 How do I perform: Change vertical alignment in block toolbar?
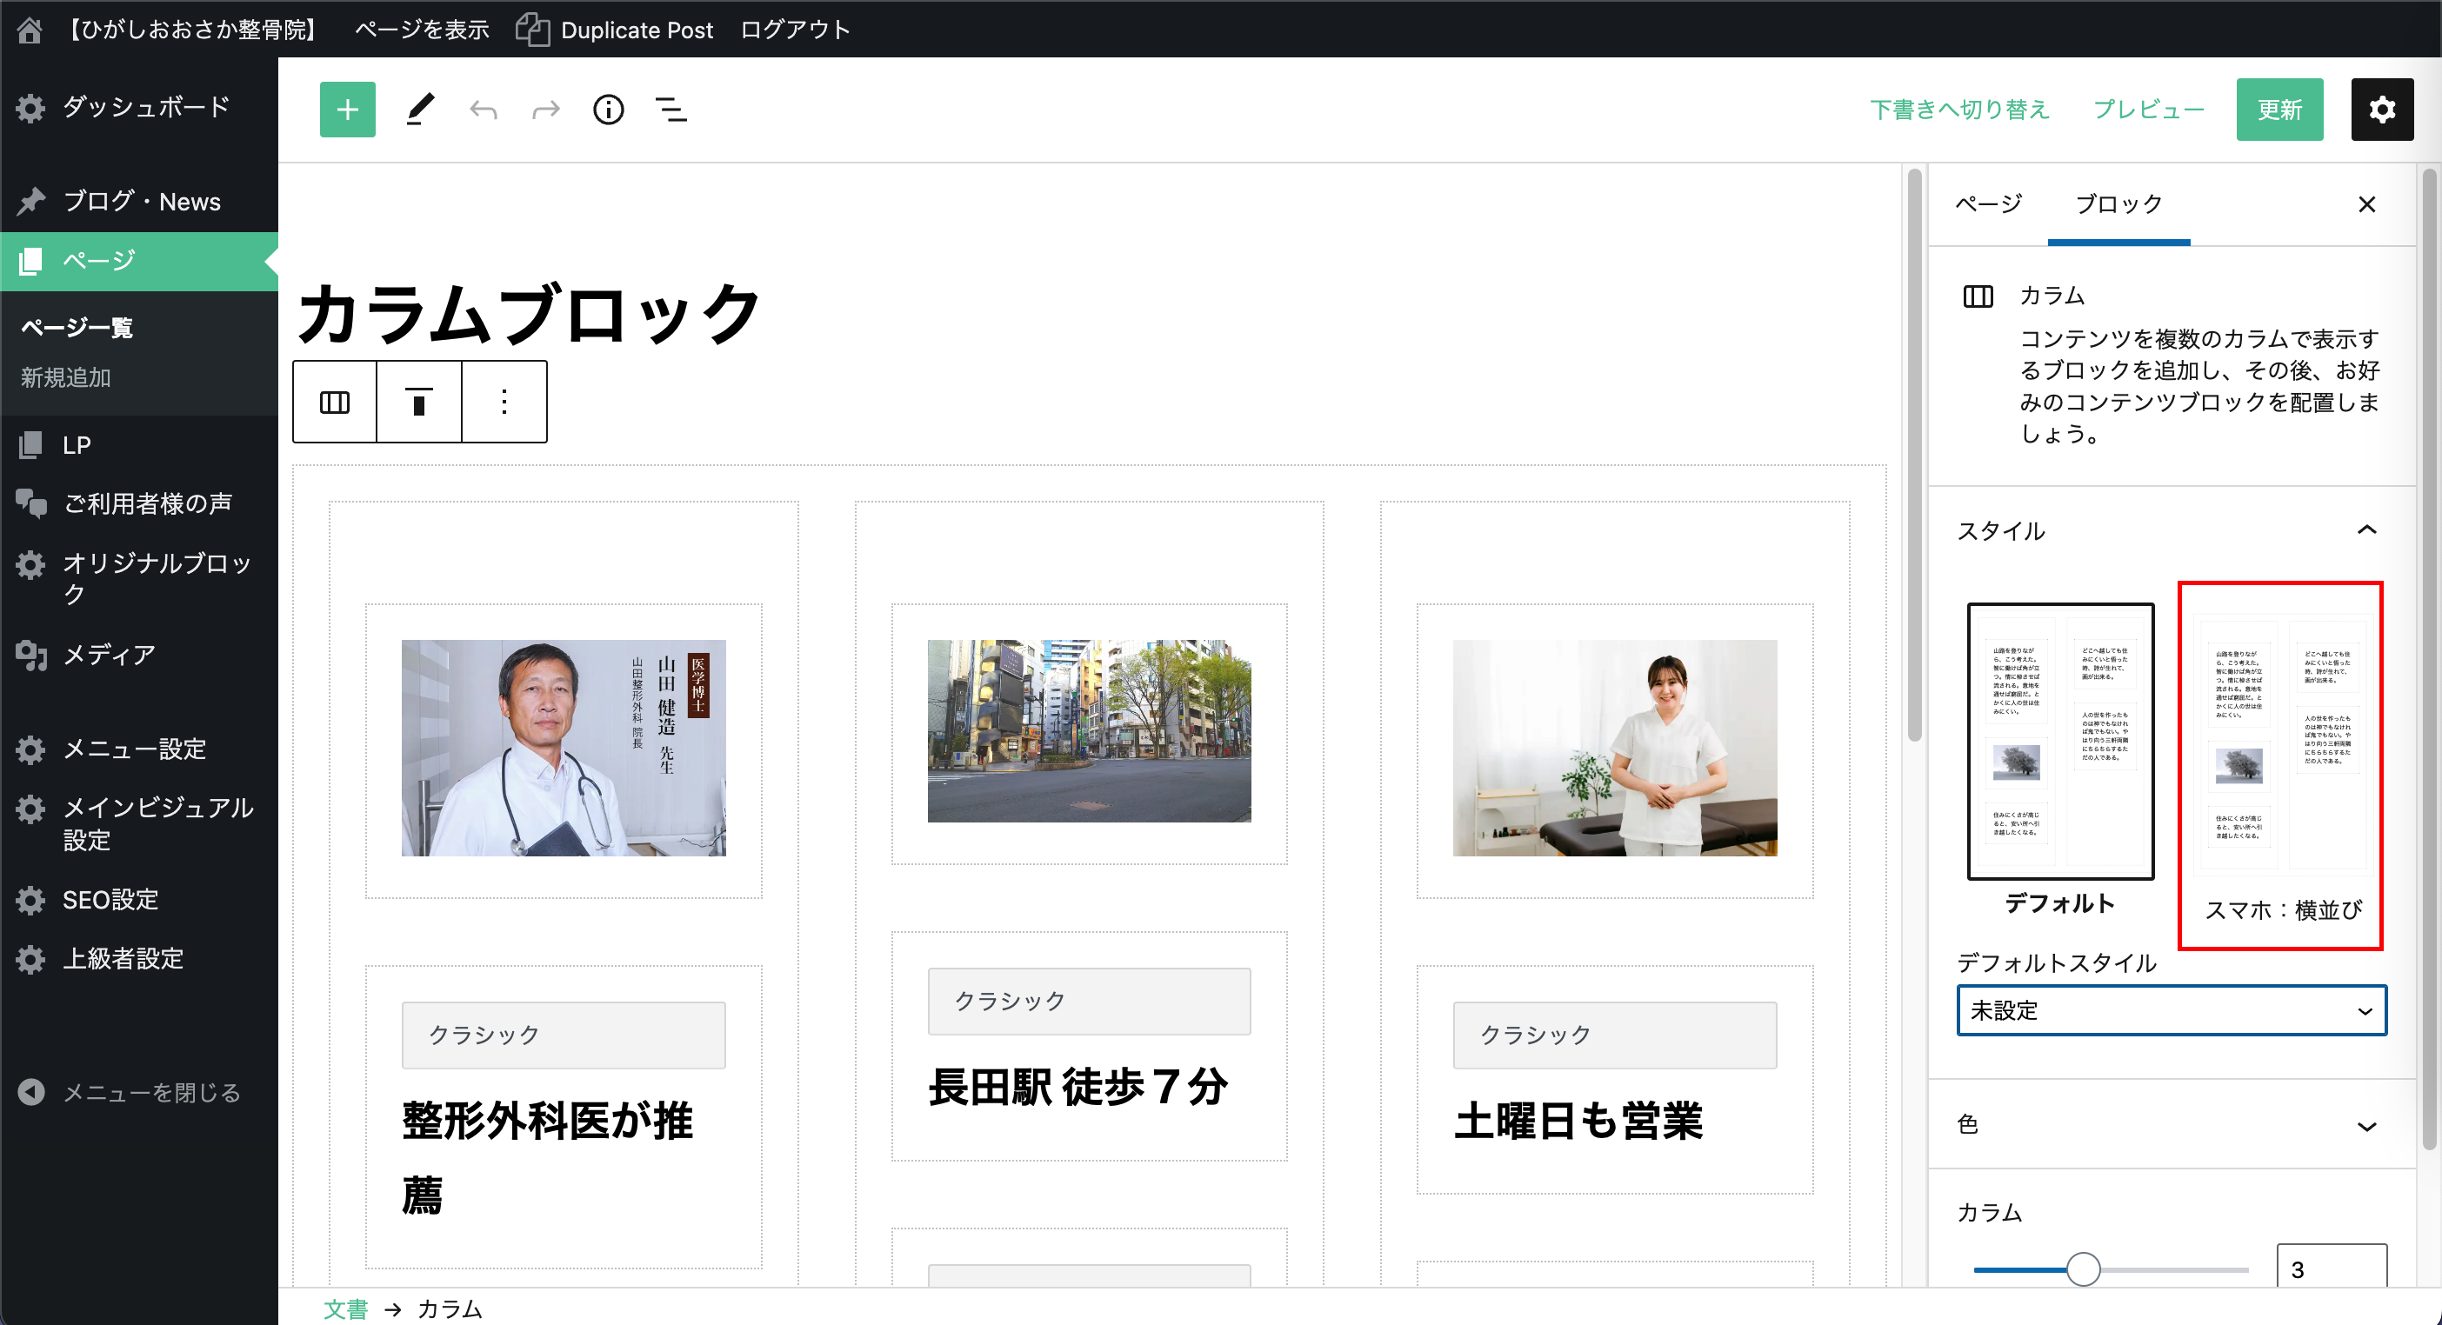pyautogui.click(x=419, y=402)
